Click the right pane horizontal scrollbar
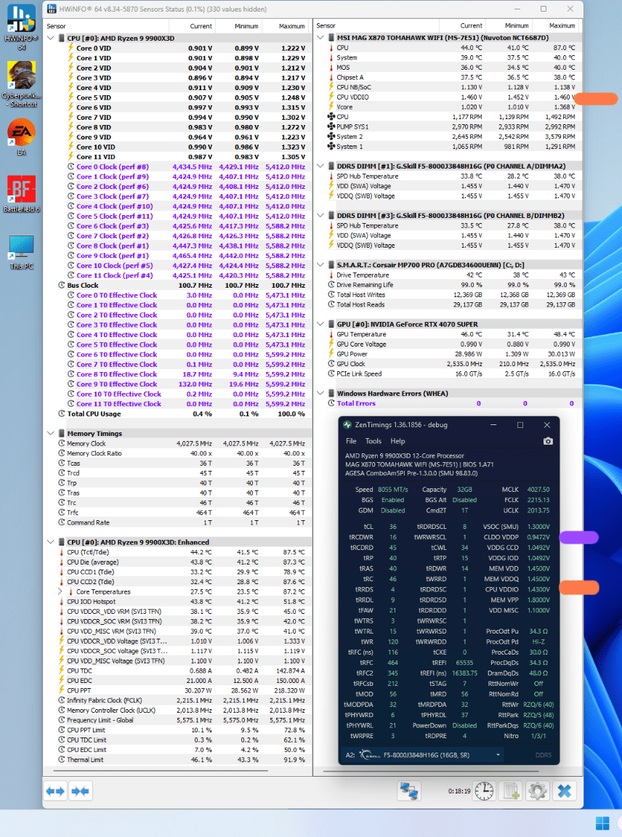 pyautogui.click(x=429, y=771)
